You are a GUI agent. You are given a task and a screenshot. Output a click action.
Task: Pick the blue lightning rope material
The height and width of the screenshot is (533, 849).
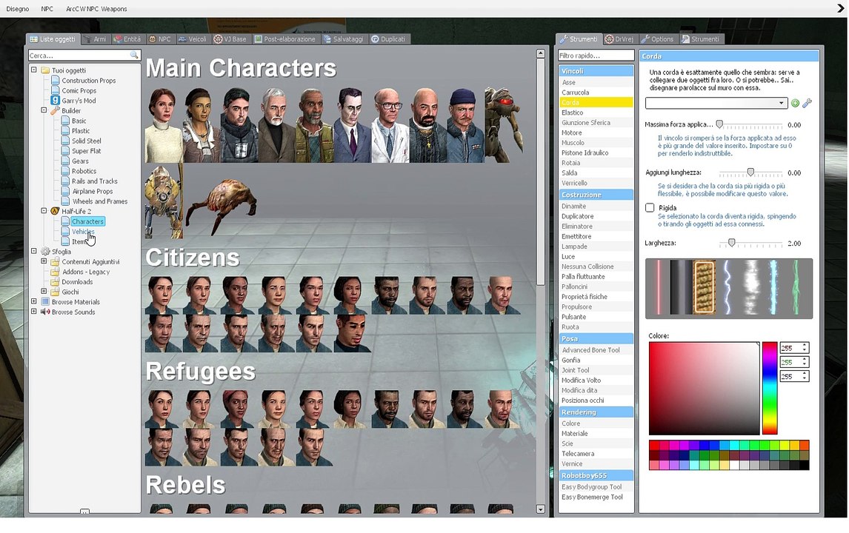click(x=728, y=288)
